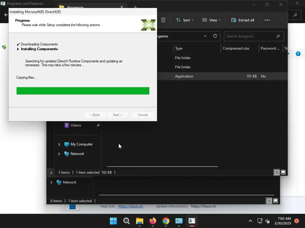Click Extract all in dungeons toolbar
Image resolution: width=305 pixels, height=228 pixels.
[x=242, y=20]
